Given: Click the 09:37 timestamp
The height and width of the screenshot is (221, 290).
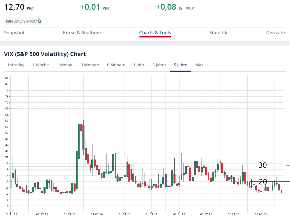Looking at the screenshot, I should coord(190,8).
